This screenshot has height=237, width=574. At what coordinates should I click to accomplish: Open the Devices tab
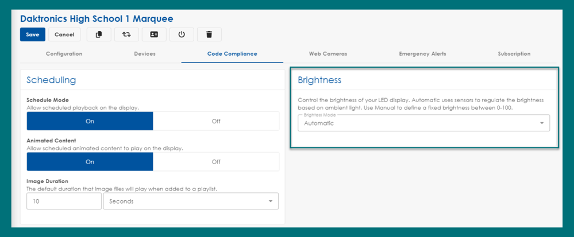[x=144, y=54]
